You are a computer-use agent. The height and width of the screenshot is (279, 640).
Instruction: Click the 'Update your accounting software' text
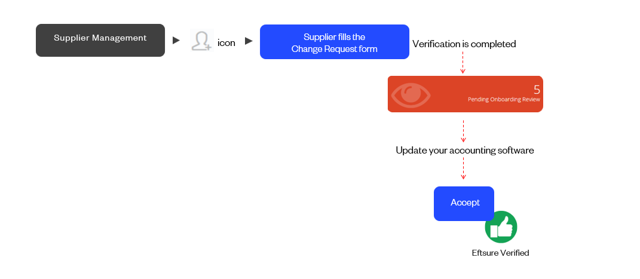pyautogui.click(x=464, y=151)
